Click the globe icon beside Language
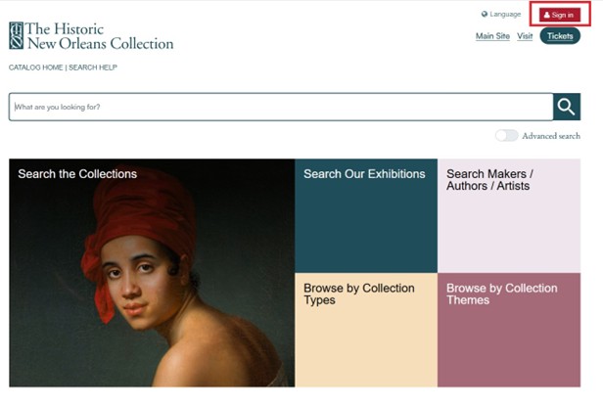Viewport: 603px width, 405px height. (x=485, y=15)
